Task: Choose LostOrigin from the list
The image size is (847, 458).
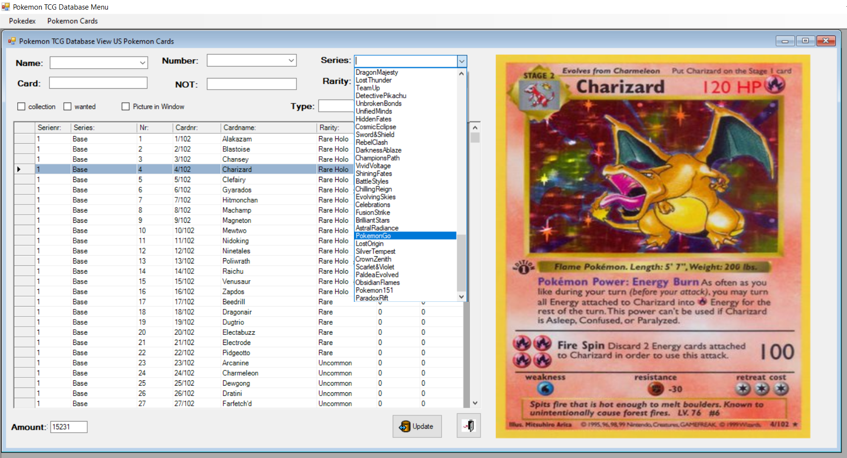Action: tap(405, 243)
